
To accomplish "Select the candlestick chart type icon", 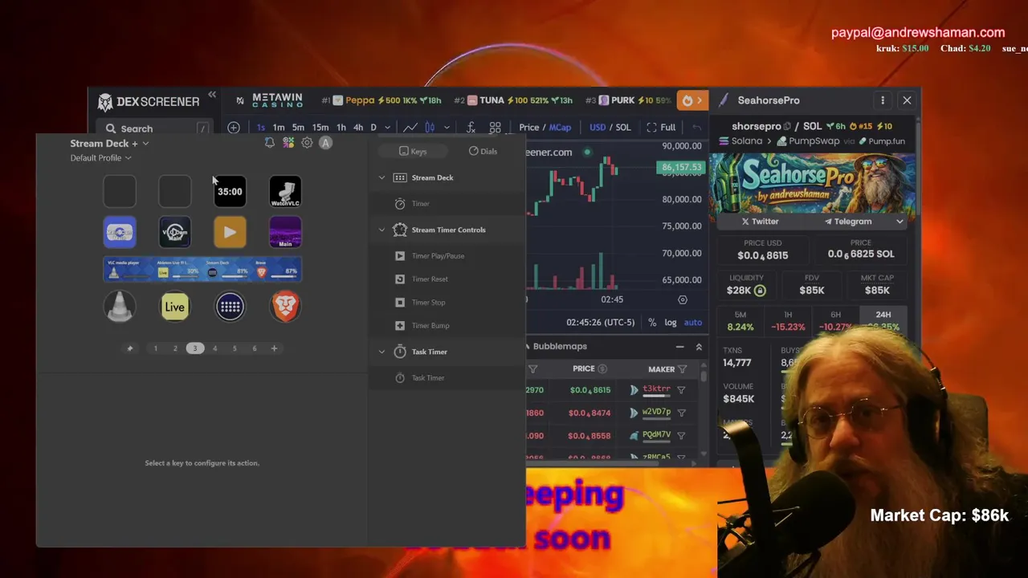I will coord(430,128).
